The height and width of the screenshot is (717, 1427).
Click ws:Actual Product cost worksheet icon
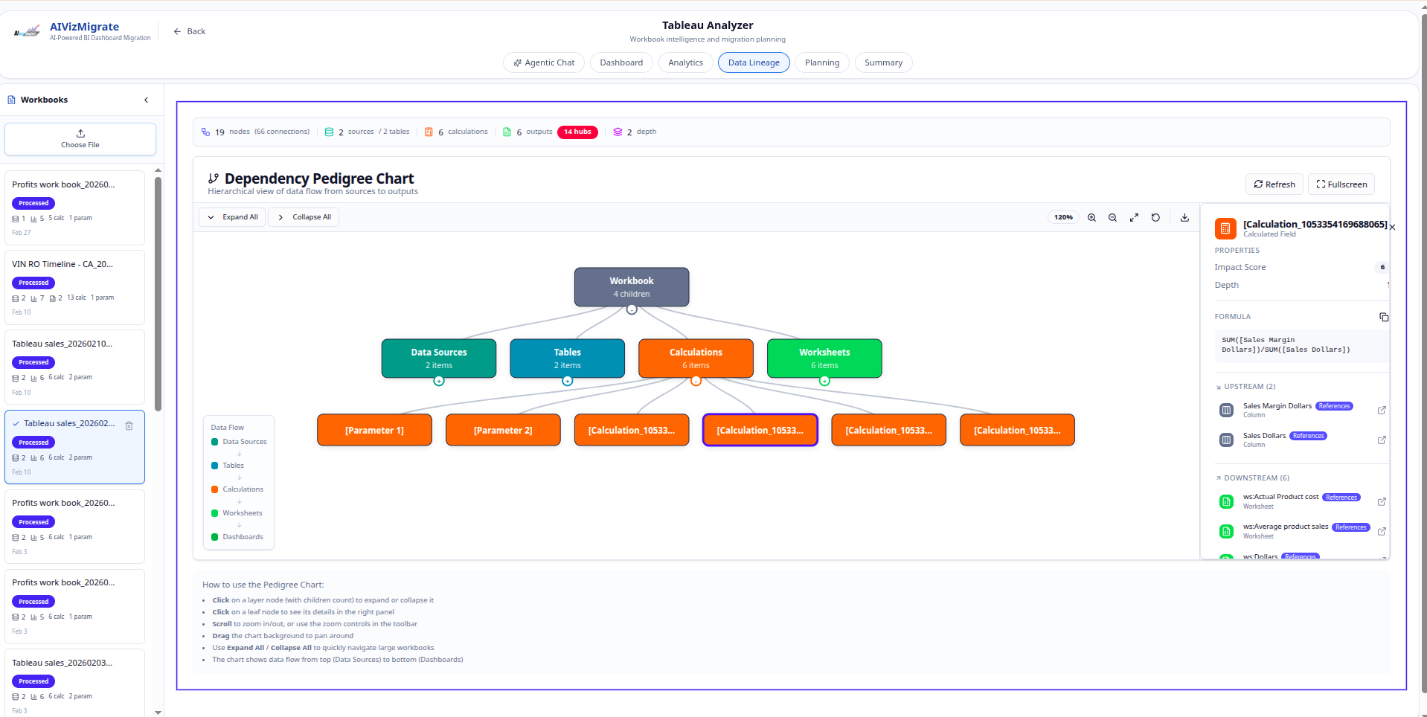coord(1226,501)
